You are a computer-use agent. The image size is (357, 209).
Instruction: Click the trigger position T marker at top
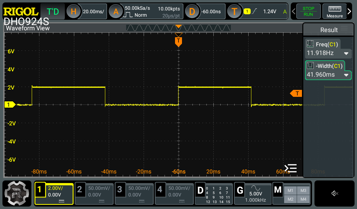[178, 42]
